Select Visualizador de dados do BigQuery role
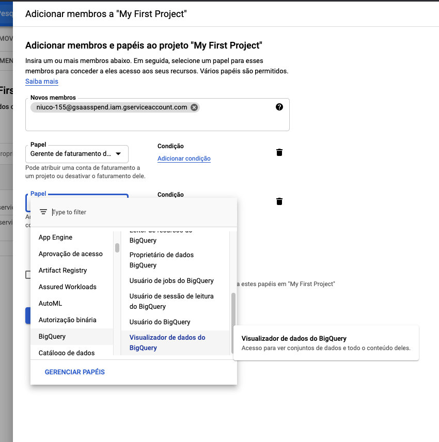This screenshot has width=439, height=442. 176,342
